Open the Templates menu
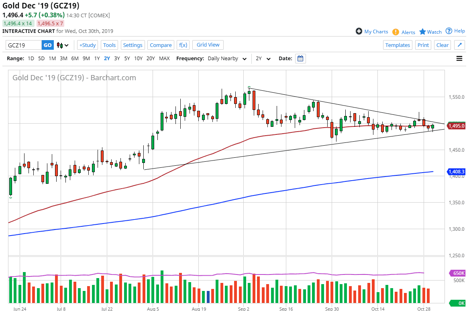Screen dimensions: 469x311 click(x=398, y=45)
